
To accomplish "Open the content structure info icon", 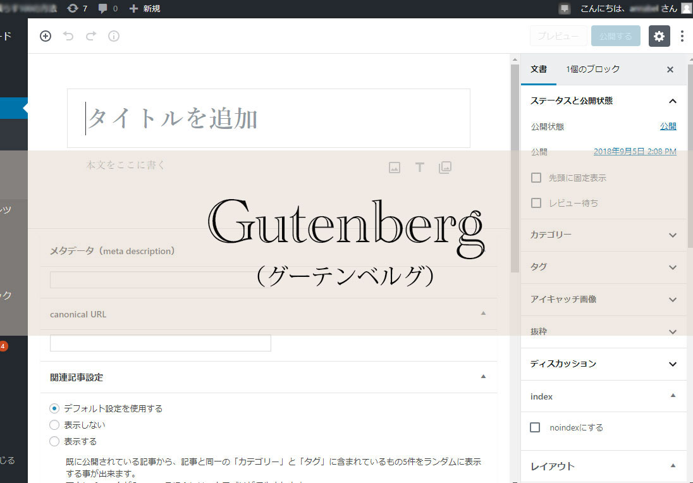I will pyautogui.click(x=114, y=36).
